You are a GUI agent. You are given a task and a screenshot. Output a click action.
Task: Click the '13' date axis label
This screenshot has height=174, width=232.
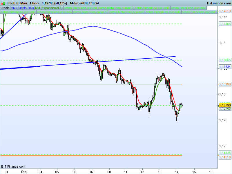[159, 172]
